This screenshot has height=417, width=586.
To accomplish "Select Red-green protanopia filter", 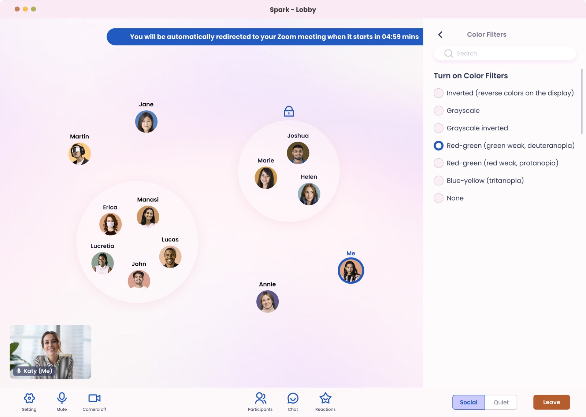I will 496,163.
